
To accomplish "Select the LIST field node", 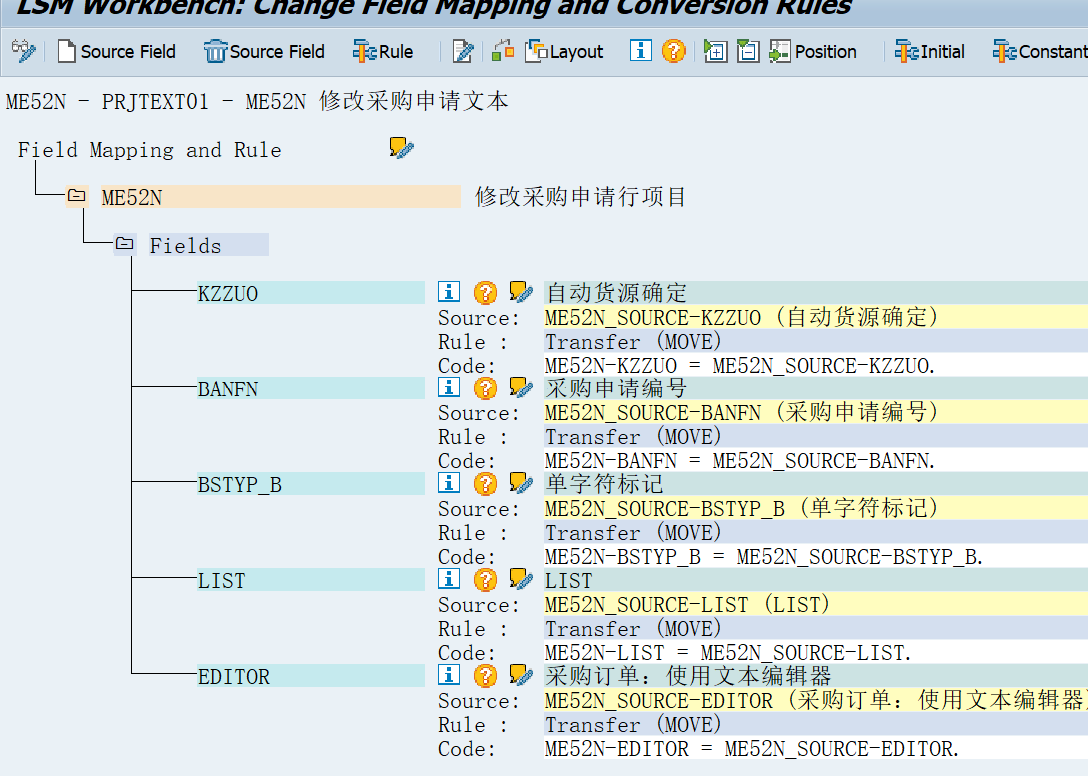I will pos(310,579).
